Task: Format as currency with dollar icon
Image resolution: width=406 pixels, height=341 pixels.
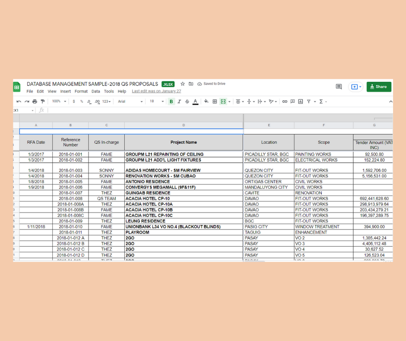Action: tap(74, 101)
